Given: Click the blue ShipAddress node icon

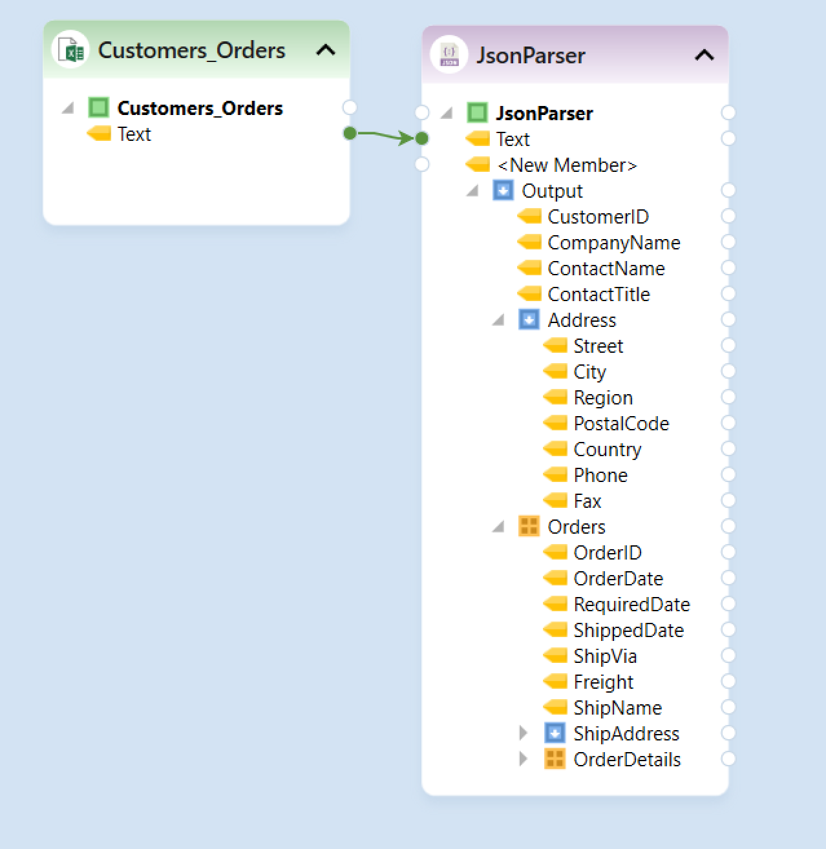Looking at the screenshot, I should [555, 733].
